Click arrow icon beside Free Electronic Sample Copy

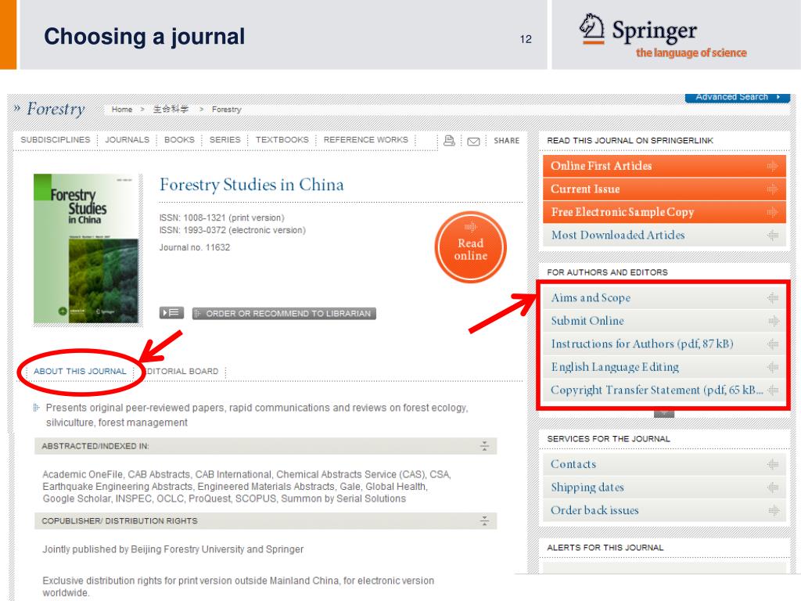click(x=772, y=212)
